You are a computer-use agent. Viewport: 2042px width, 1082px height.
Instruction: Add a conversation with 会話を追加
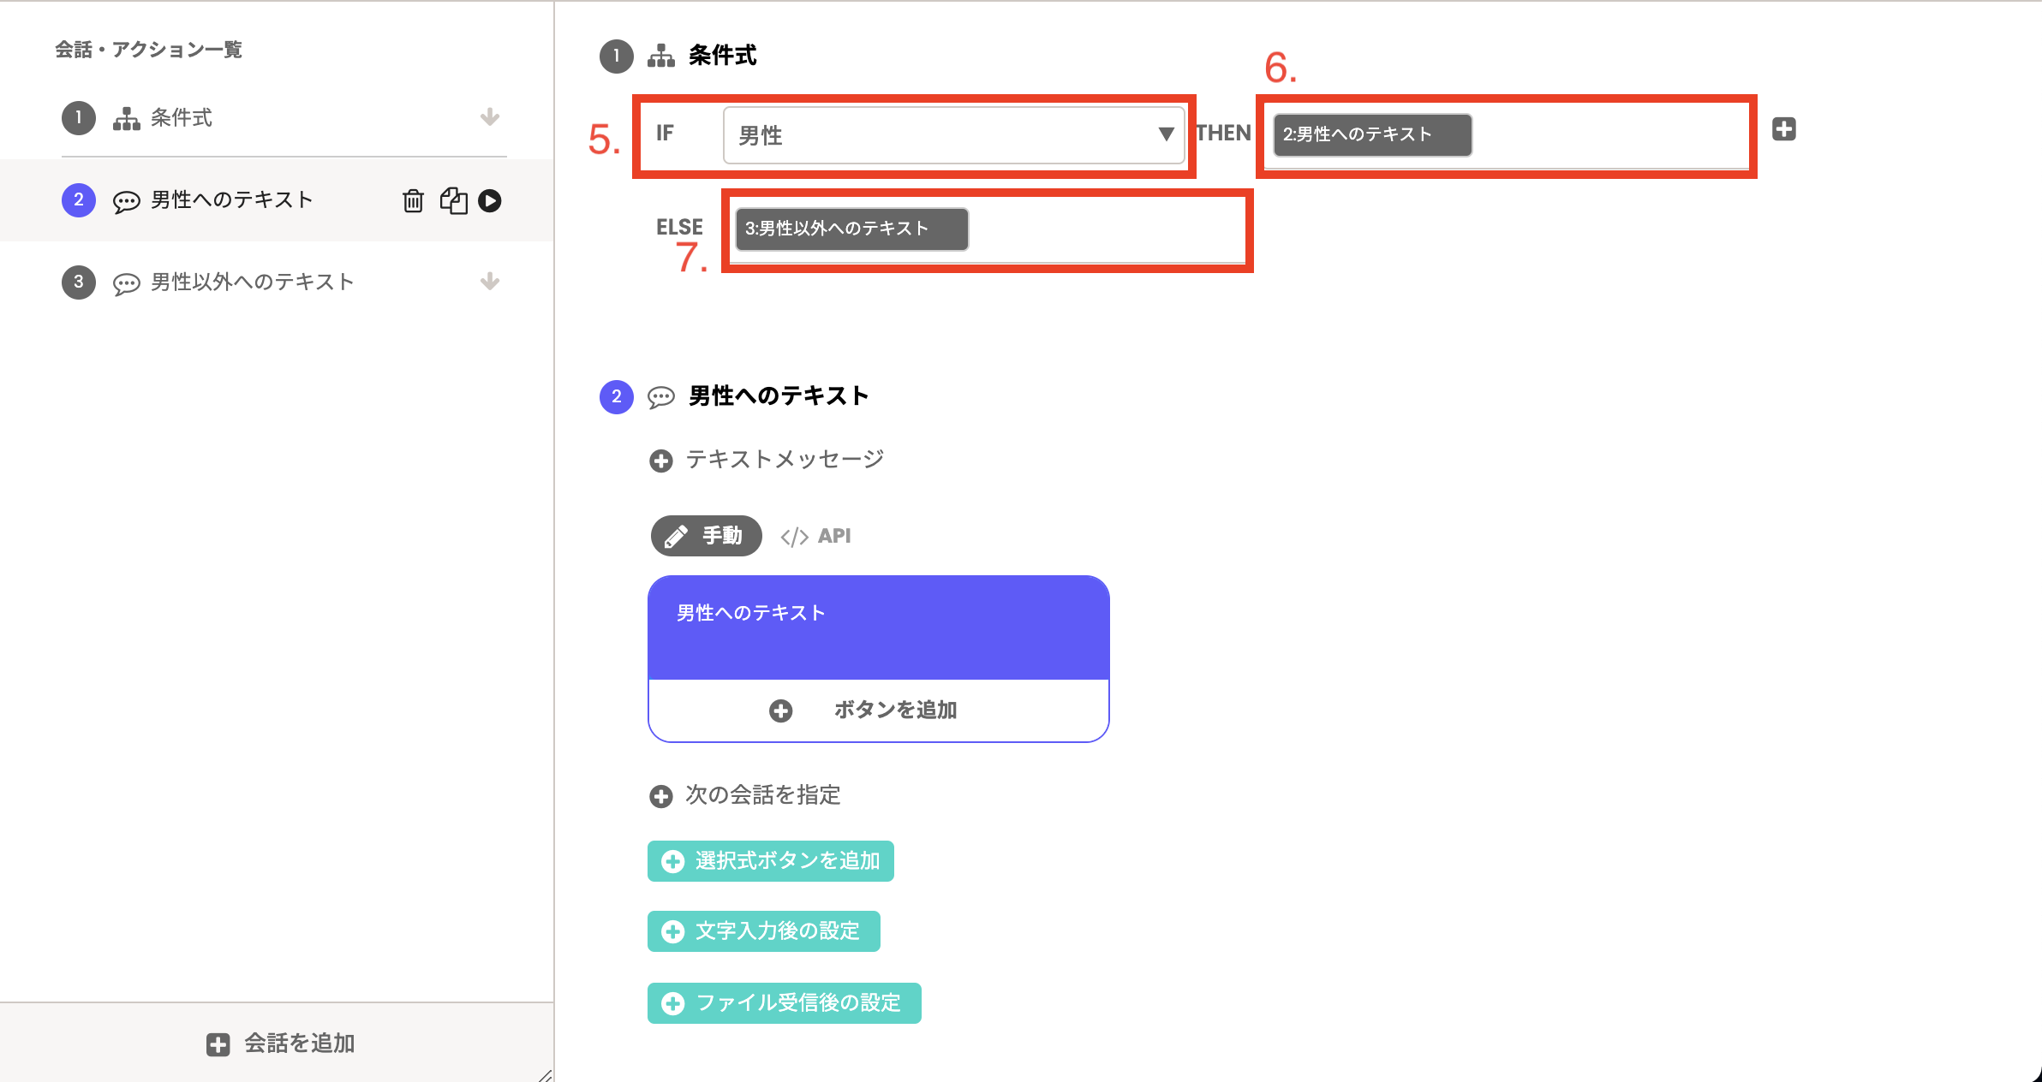(281, 1043)
